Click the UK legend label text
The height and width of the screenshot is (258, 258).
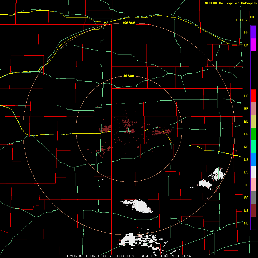pyautogui.click(x=246, y=45)
